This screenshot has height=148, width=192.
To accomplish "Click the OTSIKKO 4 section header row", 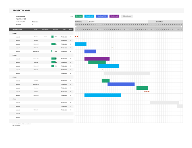I will [41, 99].
